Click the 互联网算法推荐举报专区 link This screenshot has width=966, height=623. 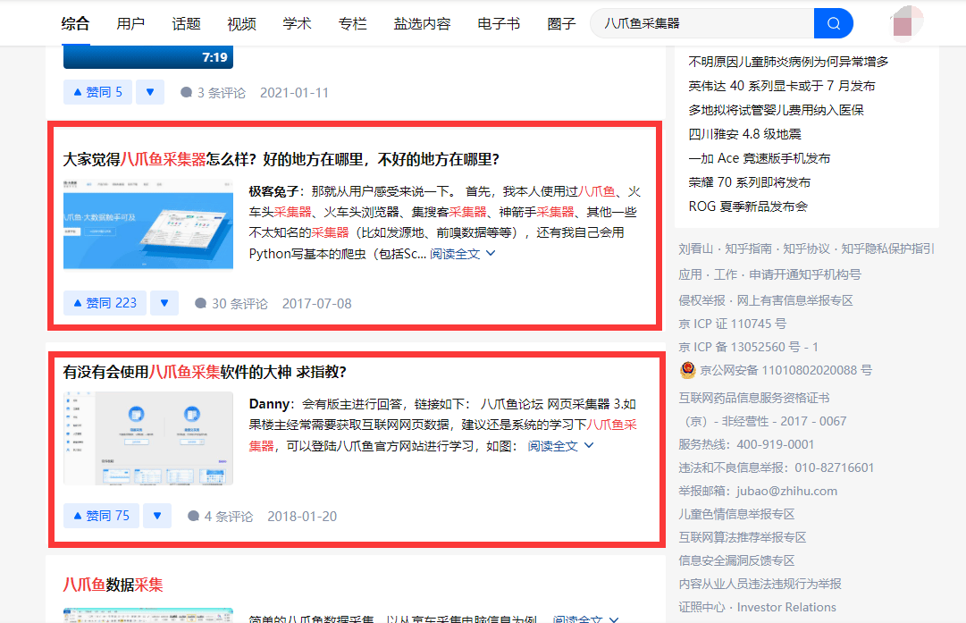pyautogui.click(x=743, y=537)
